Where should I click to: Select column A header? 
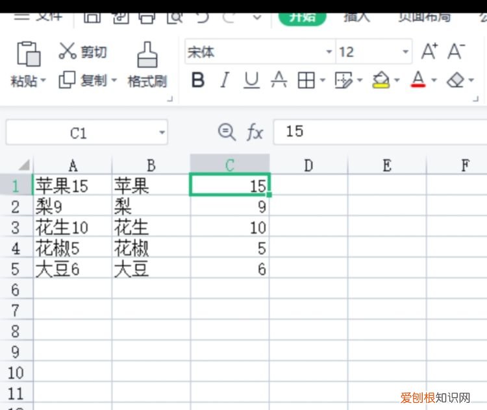tap(73, 165)
